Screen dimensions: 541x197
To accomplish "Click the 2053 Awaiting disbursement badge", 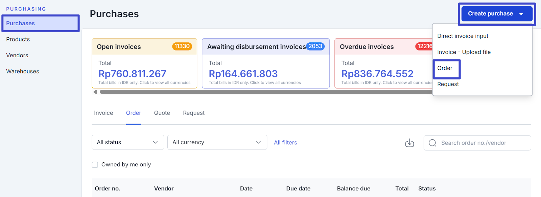I will [x=315, y=46].
